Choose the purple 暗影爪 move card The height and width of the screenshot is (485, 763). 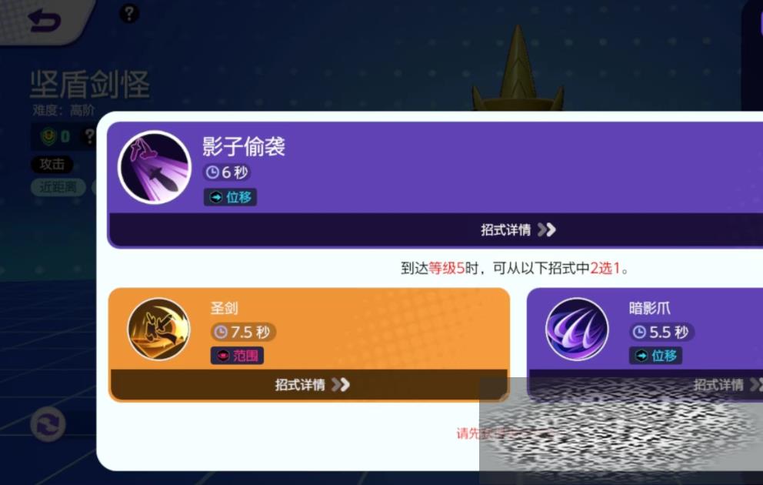[645, 345]
